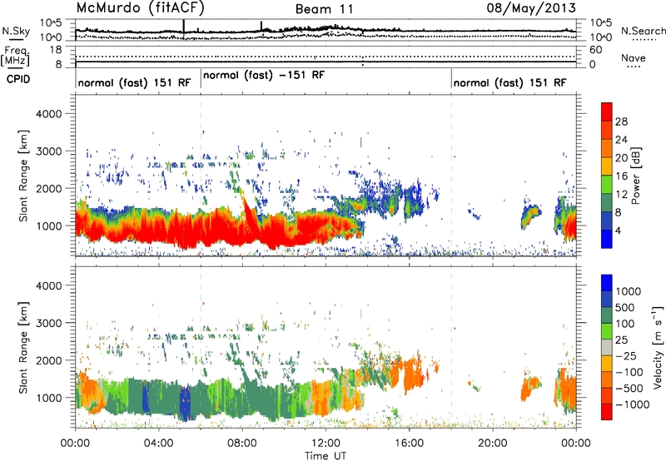Click the "CPID" row label
This screenshot has width=666, height=461.
coord(18,79)
